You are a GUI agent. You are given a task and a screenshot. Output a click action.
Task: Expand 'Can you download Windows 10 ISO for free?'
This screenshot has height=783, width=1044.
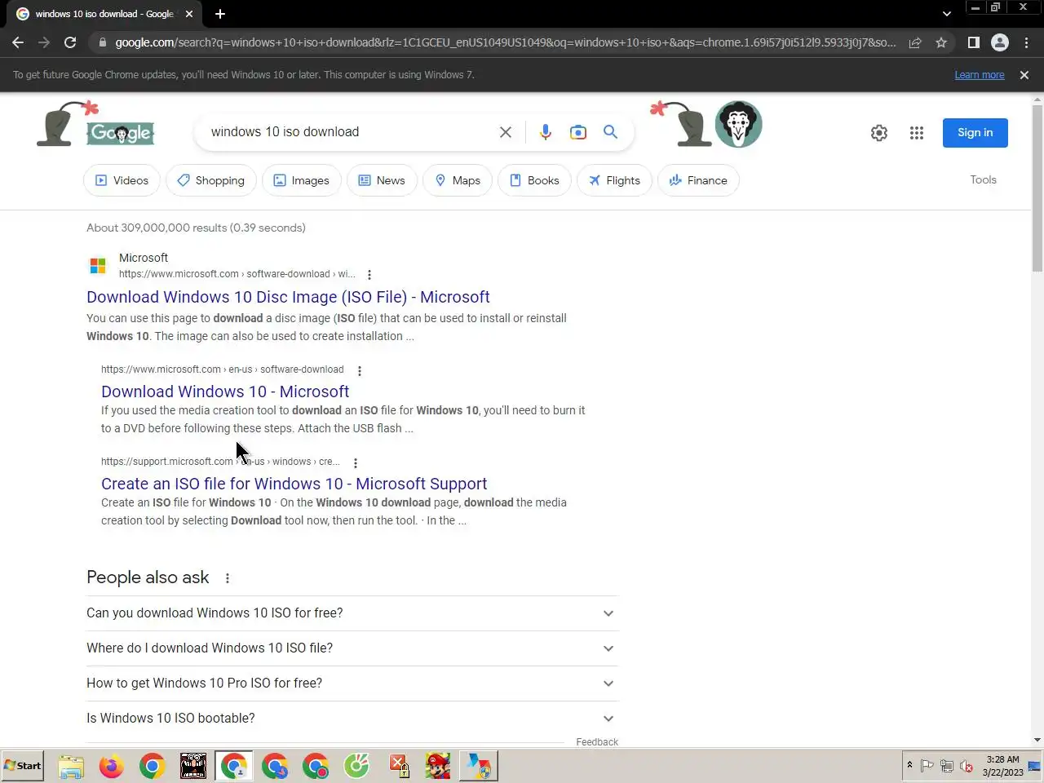(x=352, y=613)
